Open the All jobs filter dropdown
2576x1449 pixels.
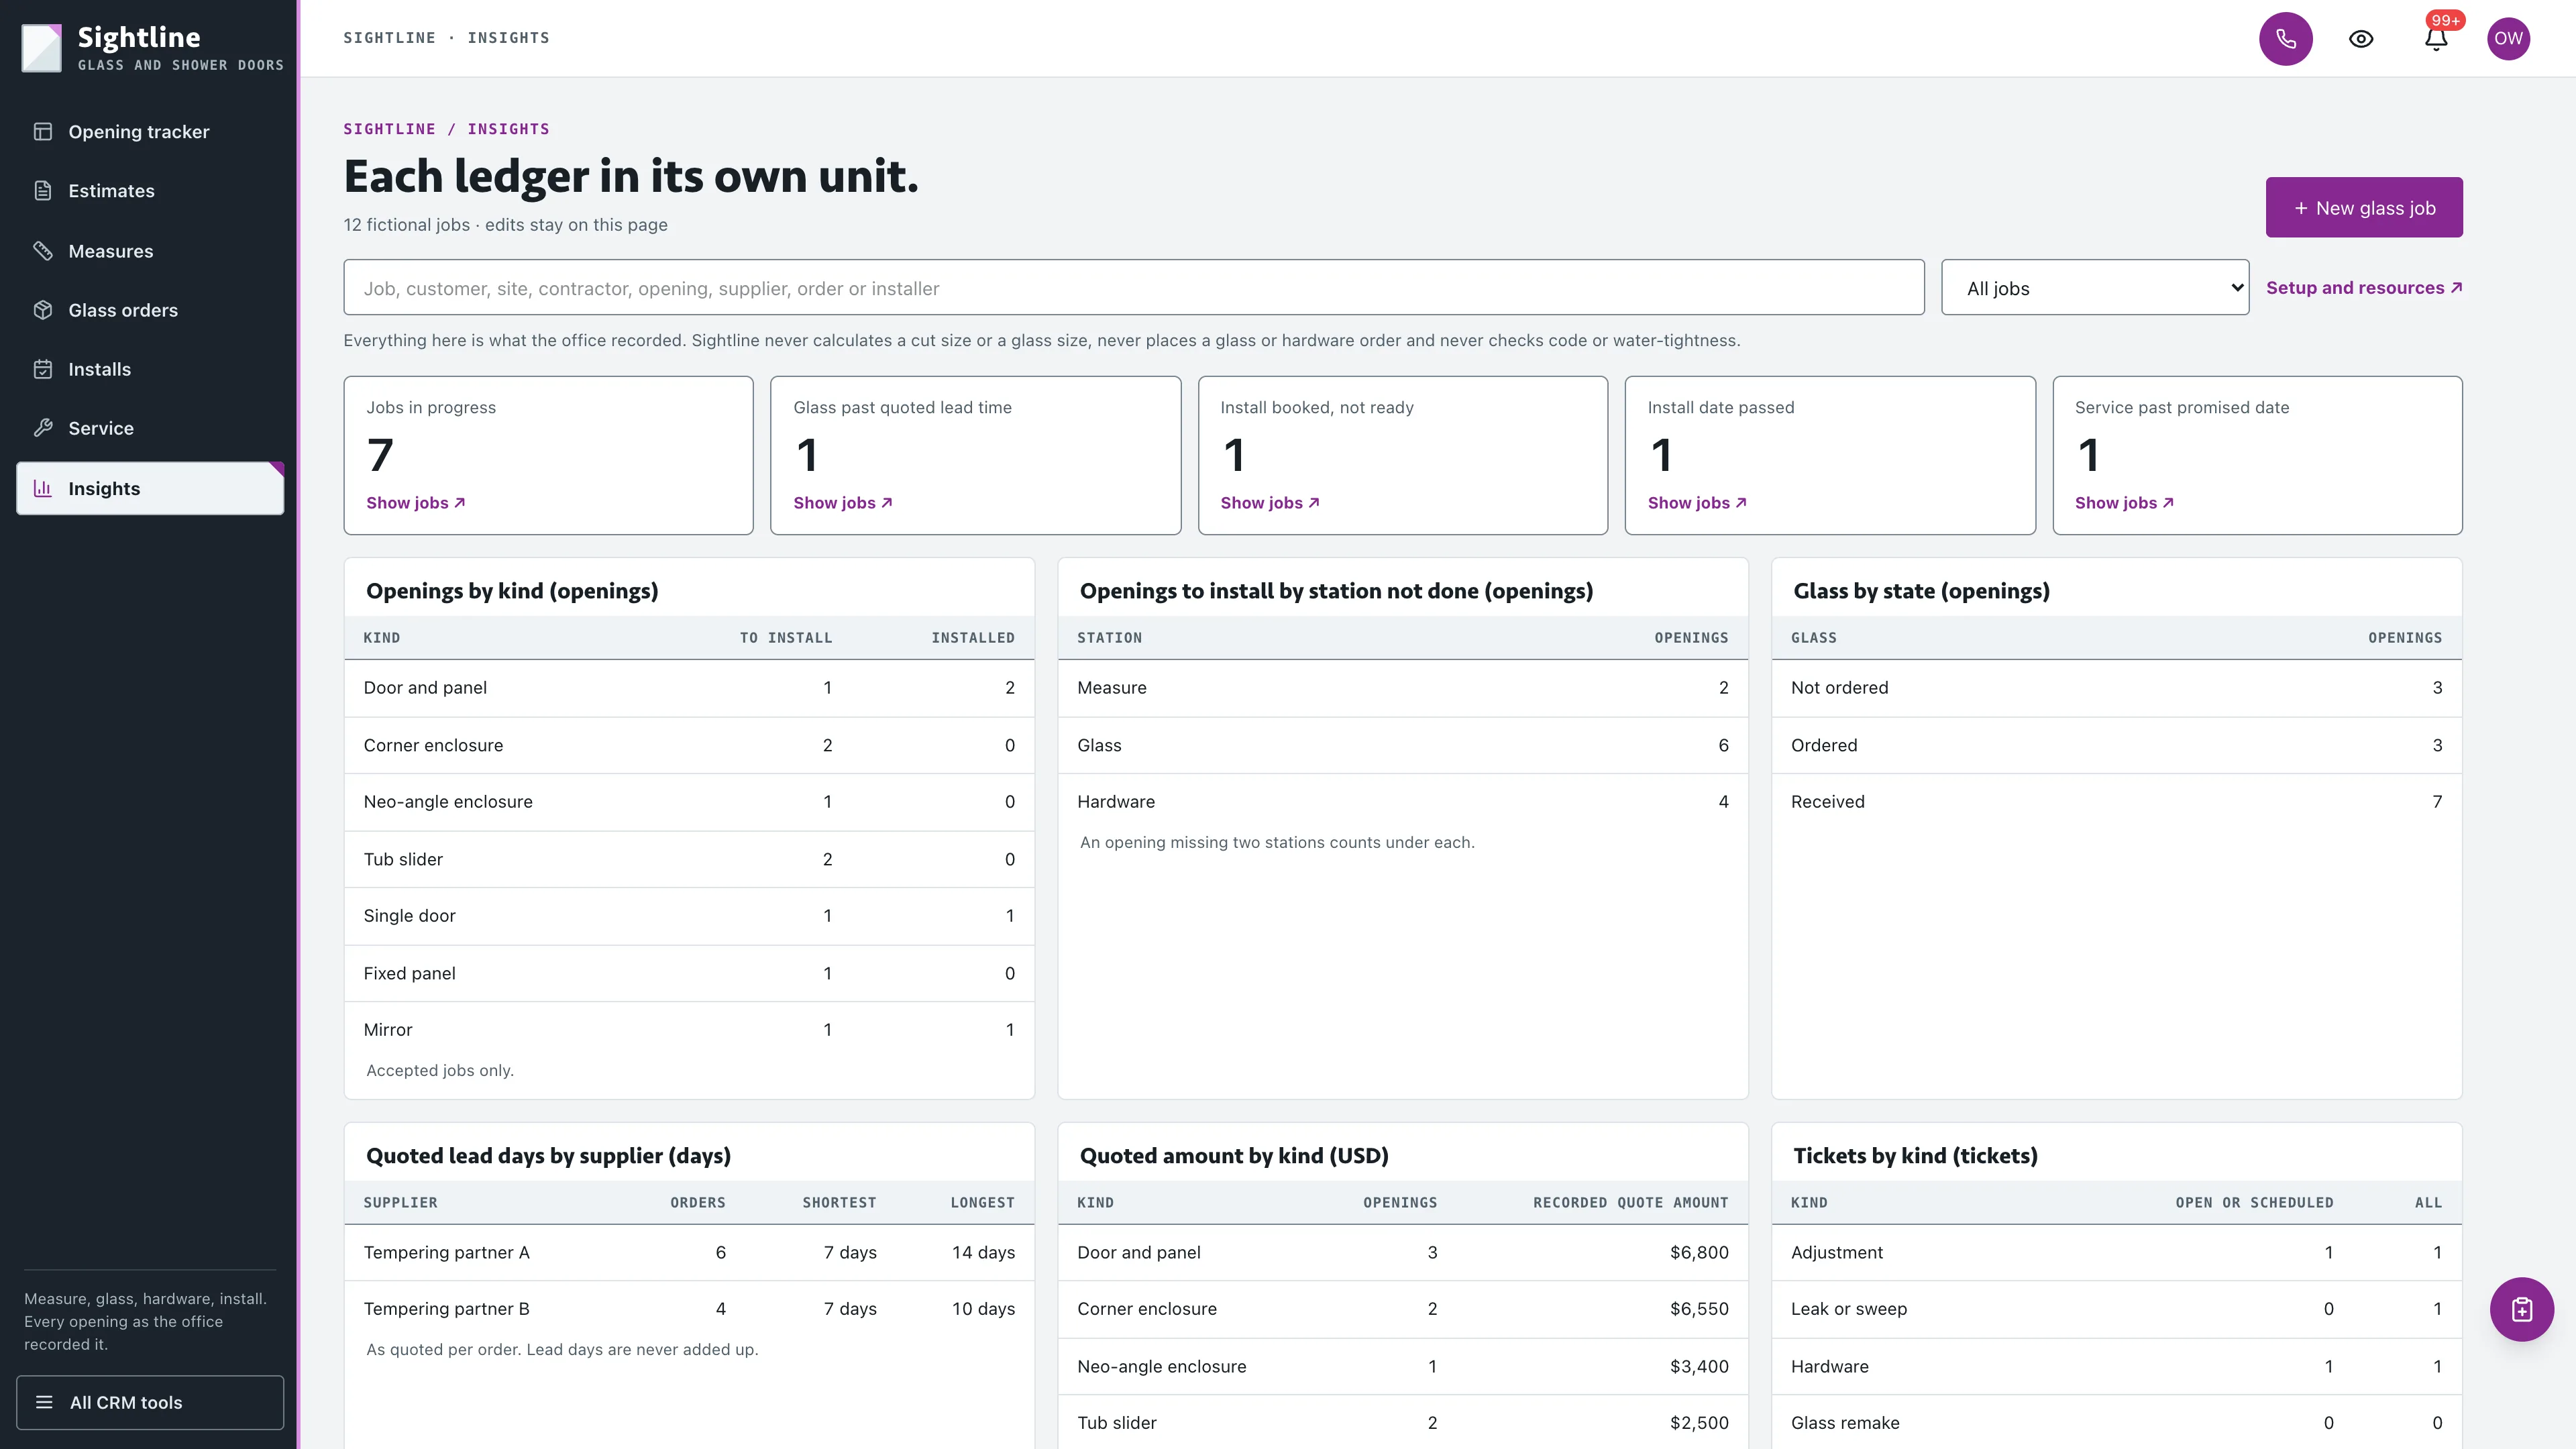point(2095,288)
